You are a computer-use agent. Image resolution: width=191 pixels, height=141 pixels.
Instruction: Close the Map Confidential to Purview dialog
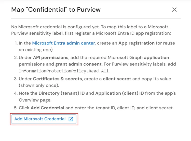pos(174,10)
